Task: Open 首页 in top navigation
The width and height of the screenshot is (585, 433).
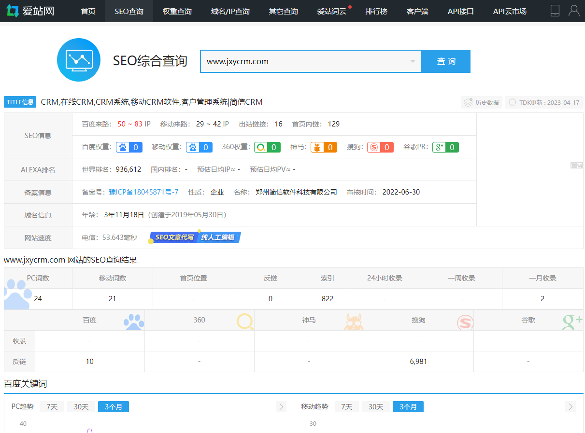Action: tap(88, 11)
